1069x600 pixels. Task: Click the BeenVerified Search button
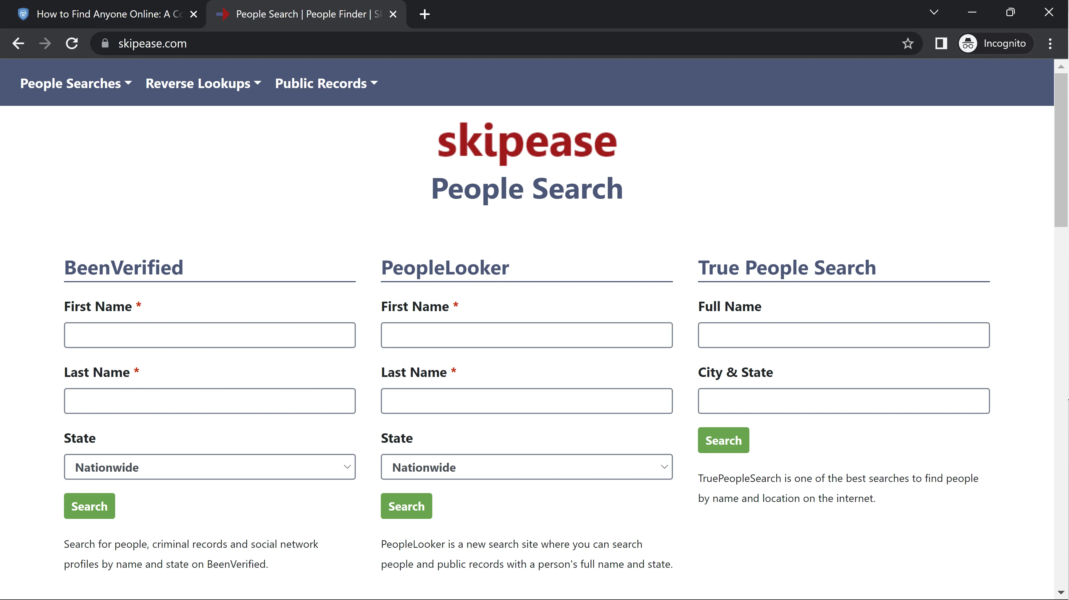[x=89, y=506]
